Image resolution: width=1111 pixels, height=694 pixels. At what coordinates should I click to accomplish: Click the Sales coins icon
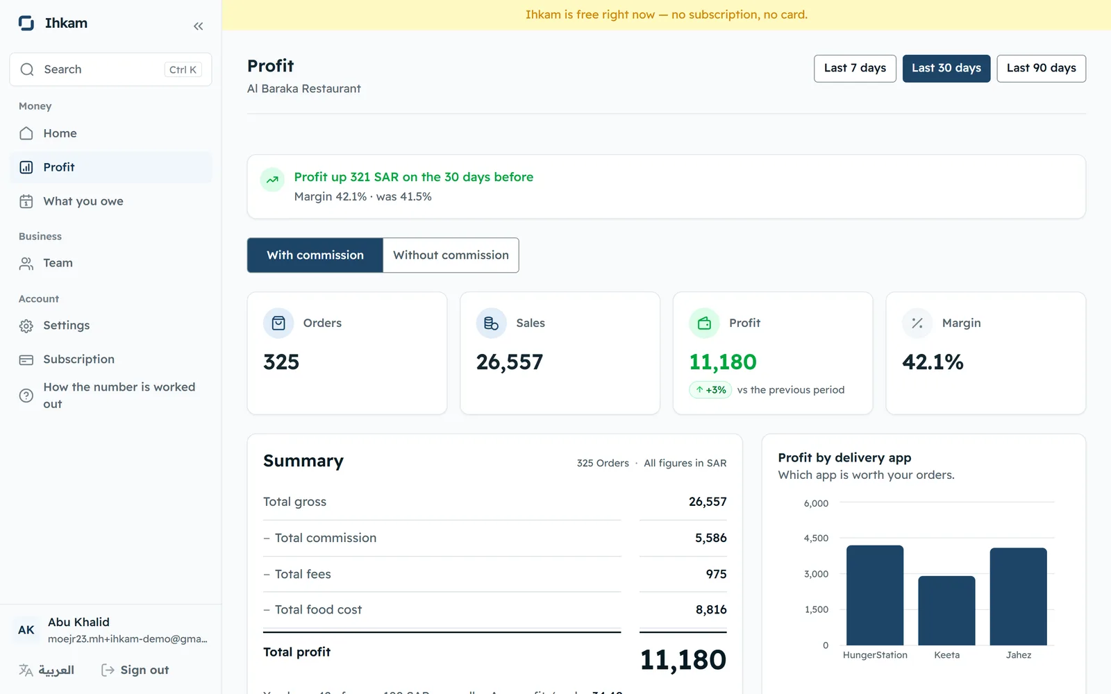(x=491, y=323)
